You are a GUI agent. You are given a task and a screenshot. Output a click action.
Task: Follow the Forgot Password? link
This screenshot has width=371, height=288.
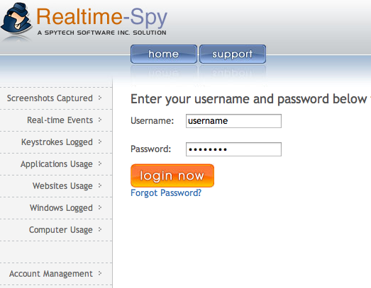coord(166,193)
